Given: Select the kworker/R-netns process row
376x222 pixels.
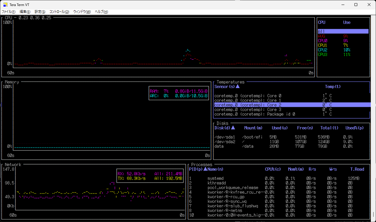Looking at the screenshot, I should [x=279, y=211].
